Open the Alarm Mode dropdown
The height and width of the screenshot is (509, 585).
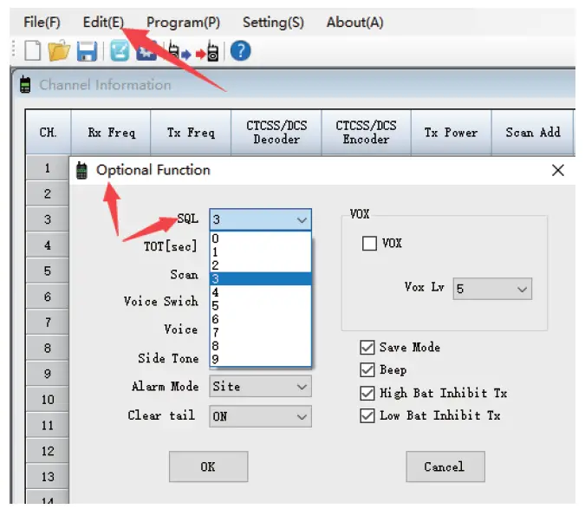pos(260,386)
